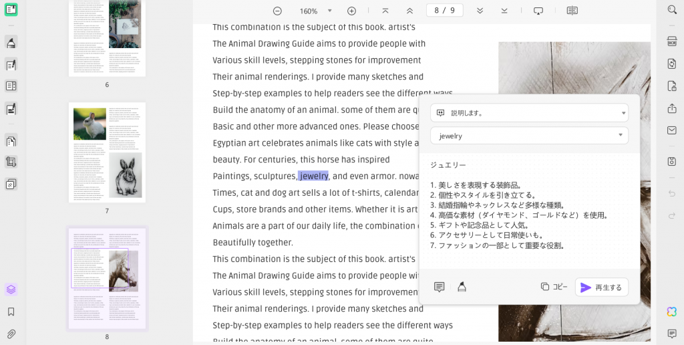This screenshot has height=345, width=684.
Task: Select page 7 rabbit thumbnail
Action: point(108,152)
